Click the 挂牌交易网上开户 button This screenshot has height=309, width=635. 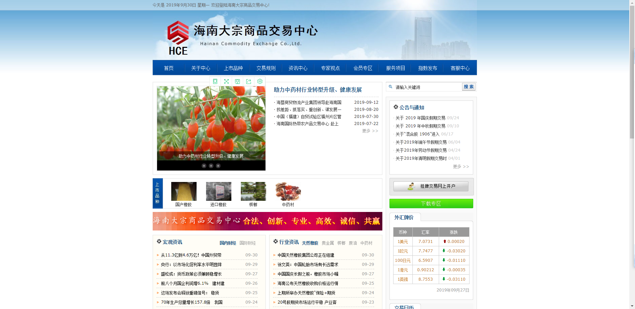point(431,186)
